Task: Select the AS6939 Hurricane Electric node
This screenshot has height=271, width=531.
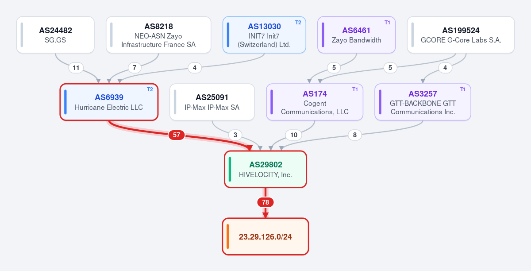Action: click(109, 102)
